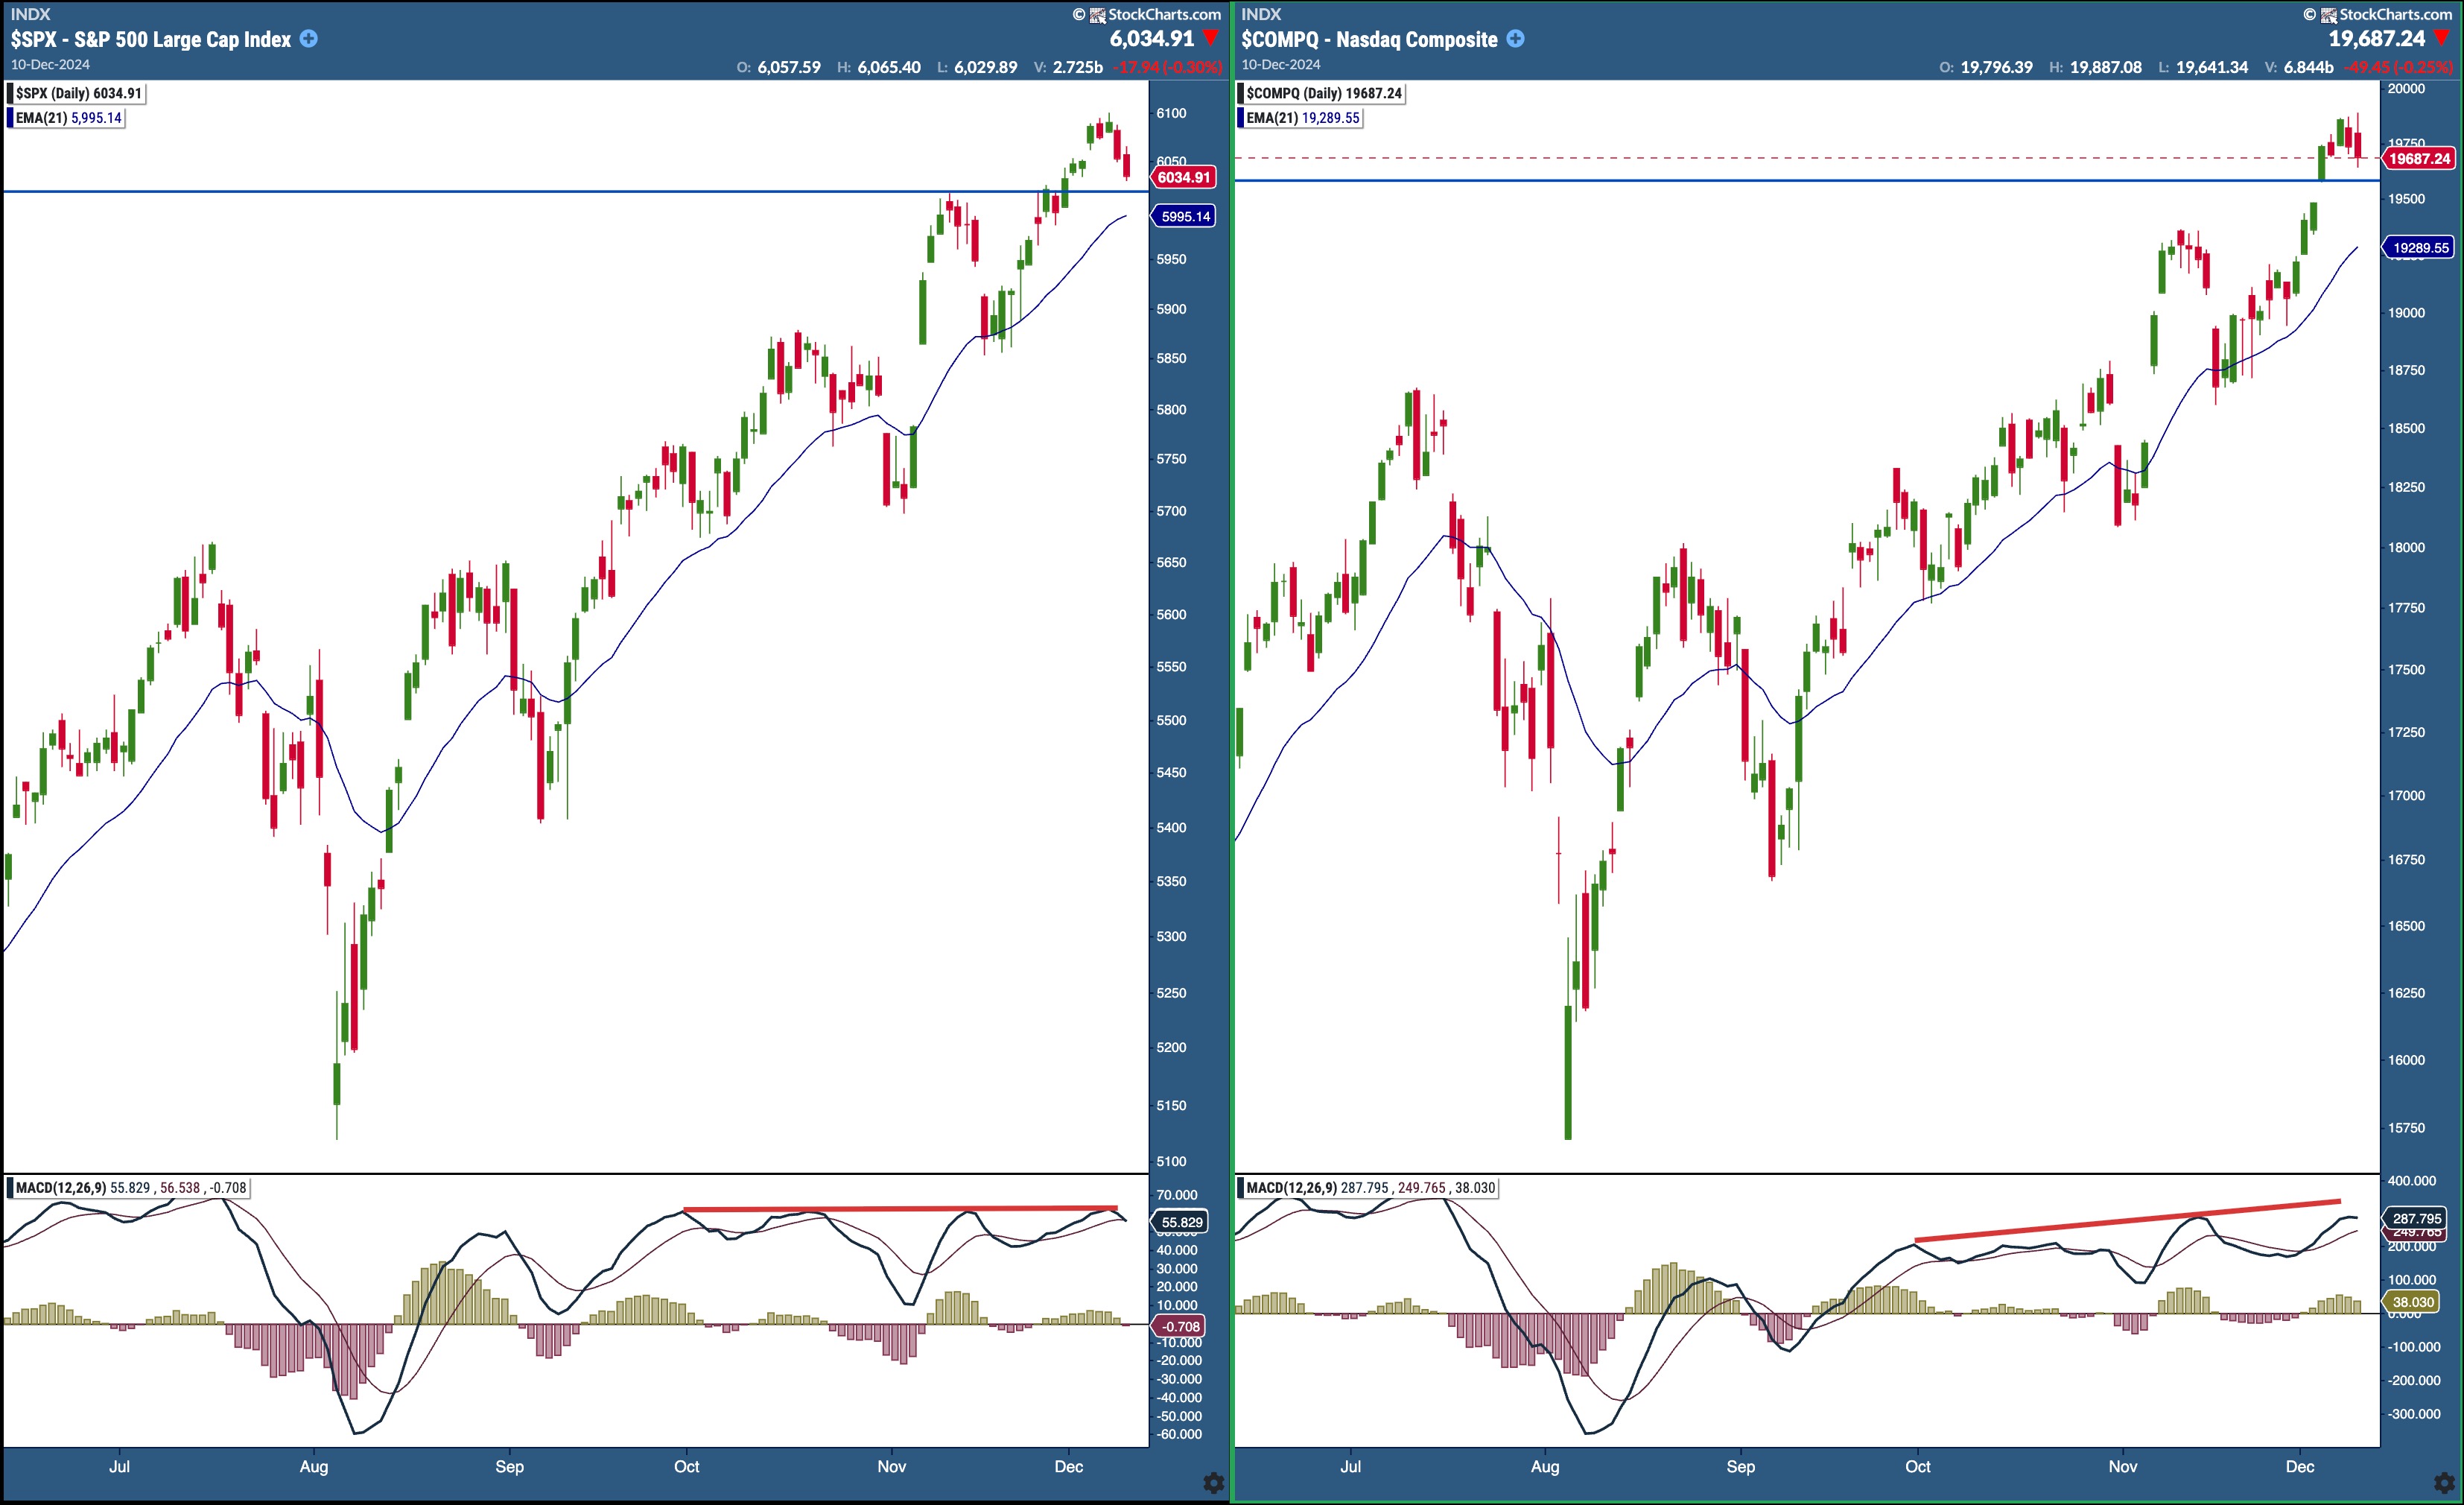This screenshot has width=2464, height=1505.
Task: Expand the COMPQ MACD(12,26,9) indicator legend
Action: click(x=1369, y=1188)
